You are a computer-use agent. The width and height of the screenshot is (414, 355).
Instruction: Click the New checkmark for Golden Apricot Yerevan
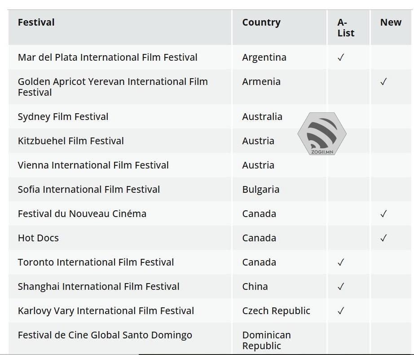[383, 82]
